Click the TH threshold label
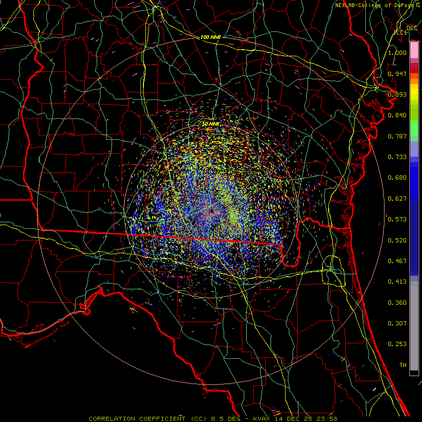 click(x=403, y=365)
